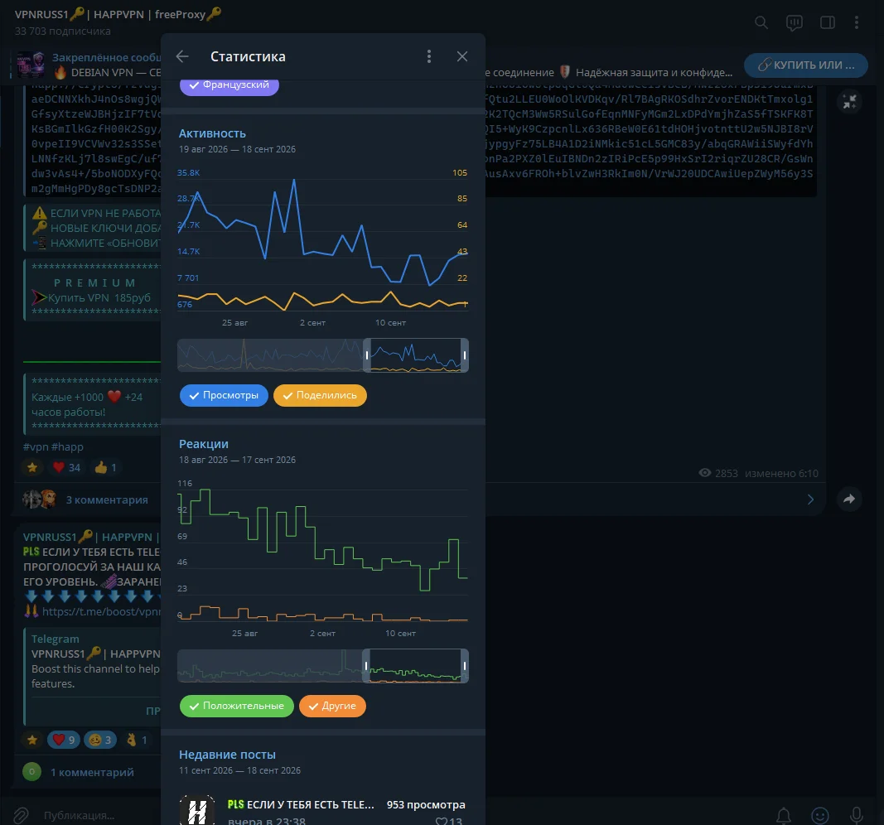Search in the channel chat
The image size is (884, 825).
pyautogui.click(x=761, y=22)
